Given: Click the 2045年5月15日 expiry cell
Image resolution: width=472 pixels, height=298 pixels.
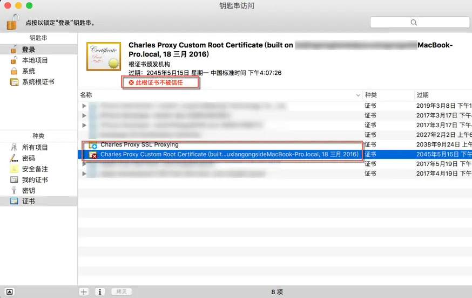Looking at the screenshot, I should coord(444,155).
